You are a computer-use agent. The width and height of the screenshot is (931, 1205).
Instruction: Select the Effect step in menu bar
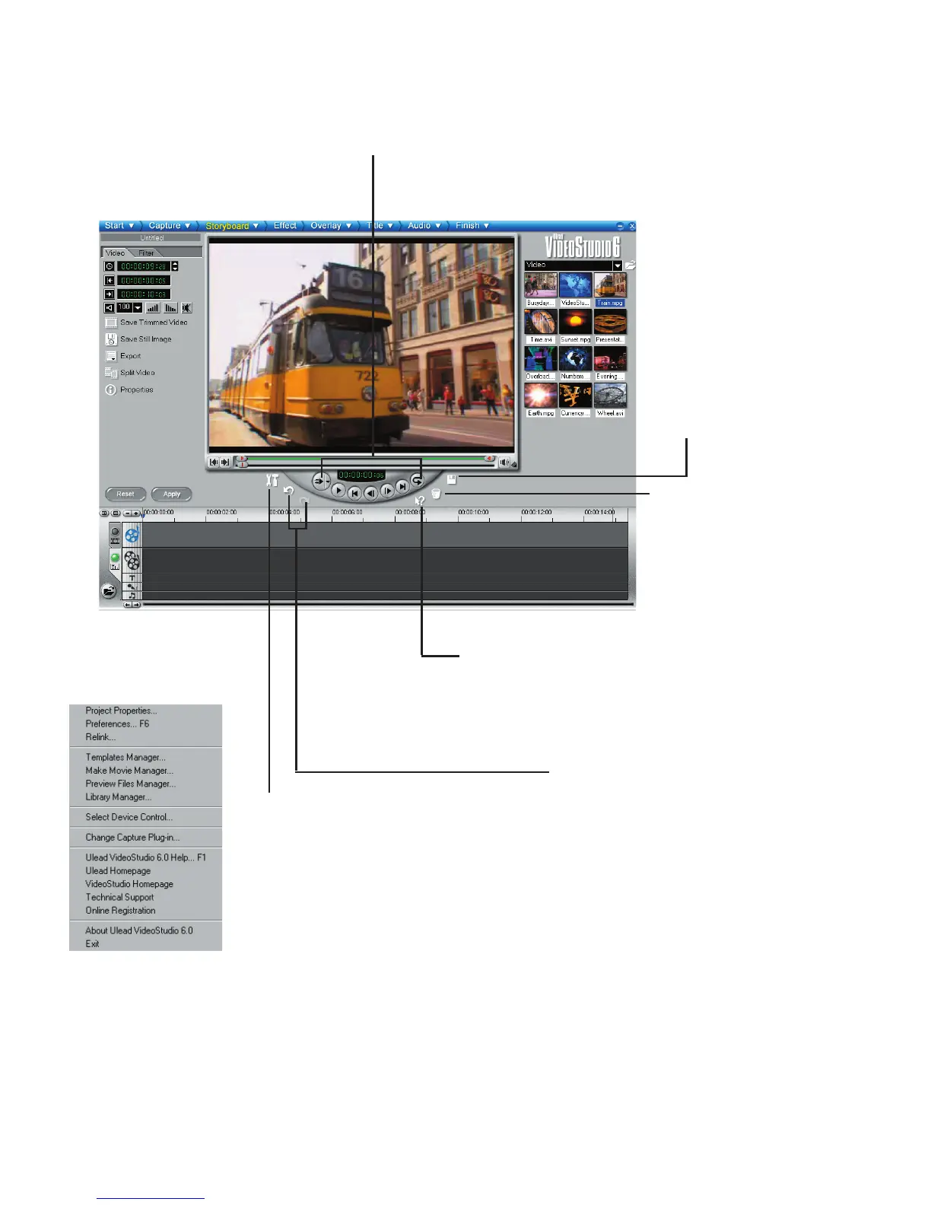point(285,226)
